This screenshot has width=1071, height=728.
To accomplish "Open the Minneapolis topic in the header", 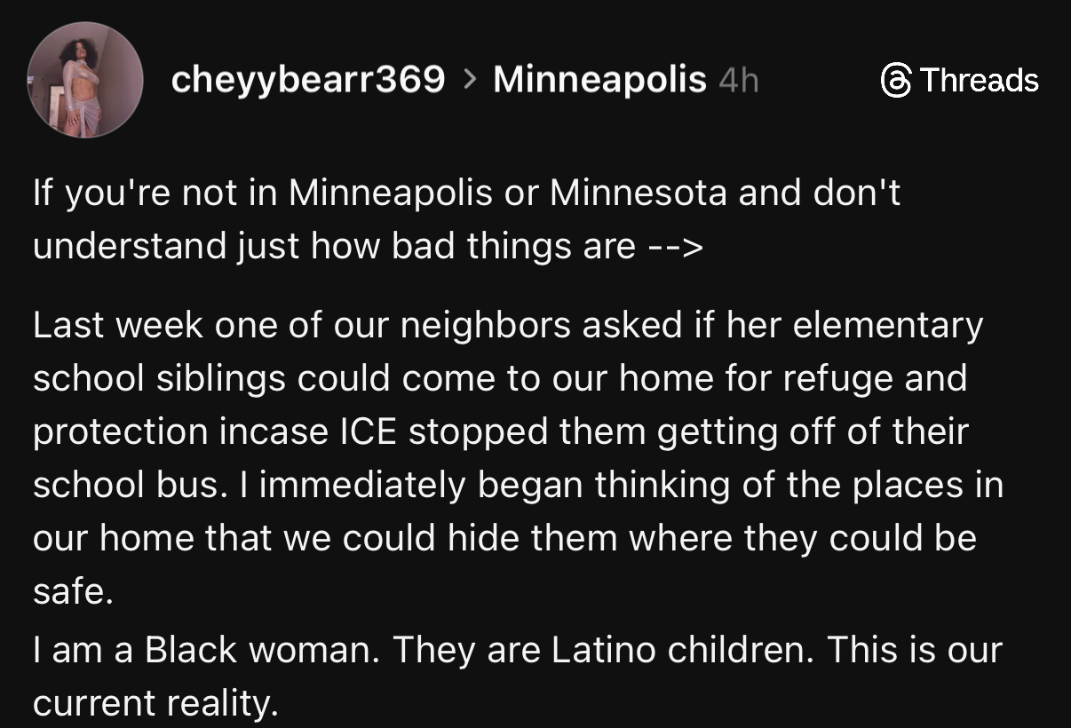I will (x=599, y=80).
